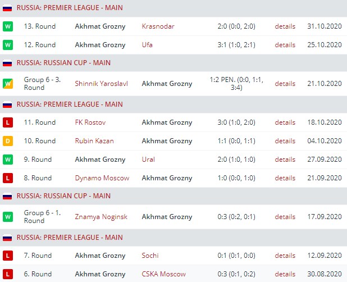Go to the Sochi team page
The width and height of the screenshot is (347, 282).
coord(150,256)
